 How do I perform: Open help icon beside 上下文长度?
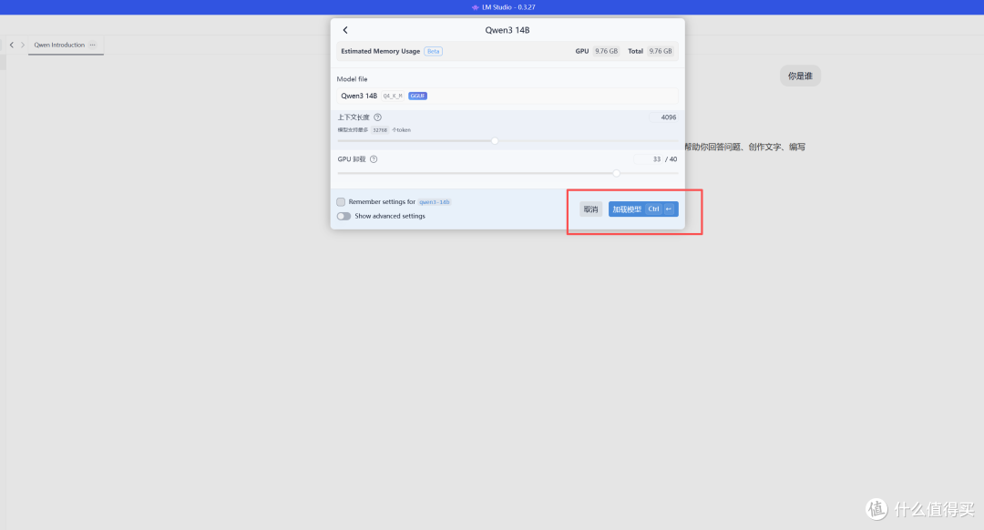pos(378,117)
